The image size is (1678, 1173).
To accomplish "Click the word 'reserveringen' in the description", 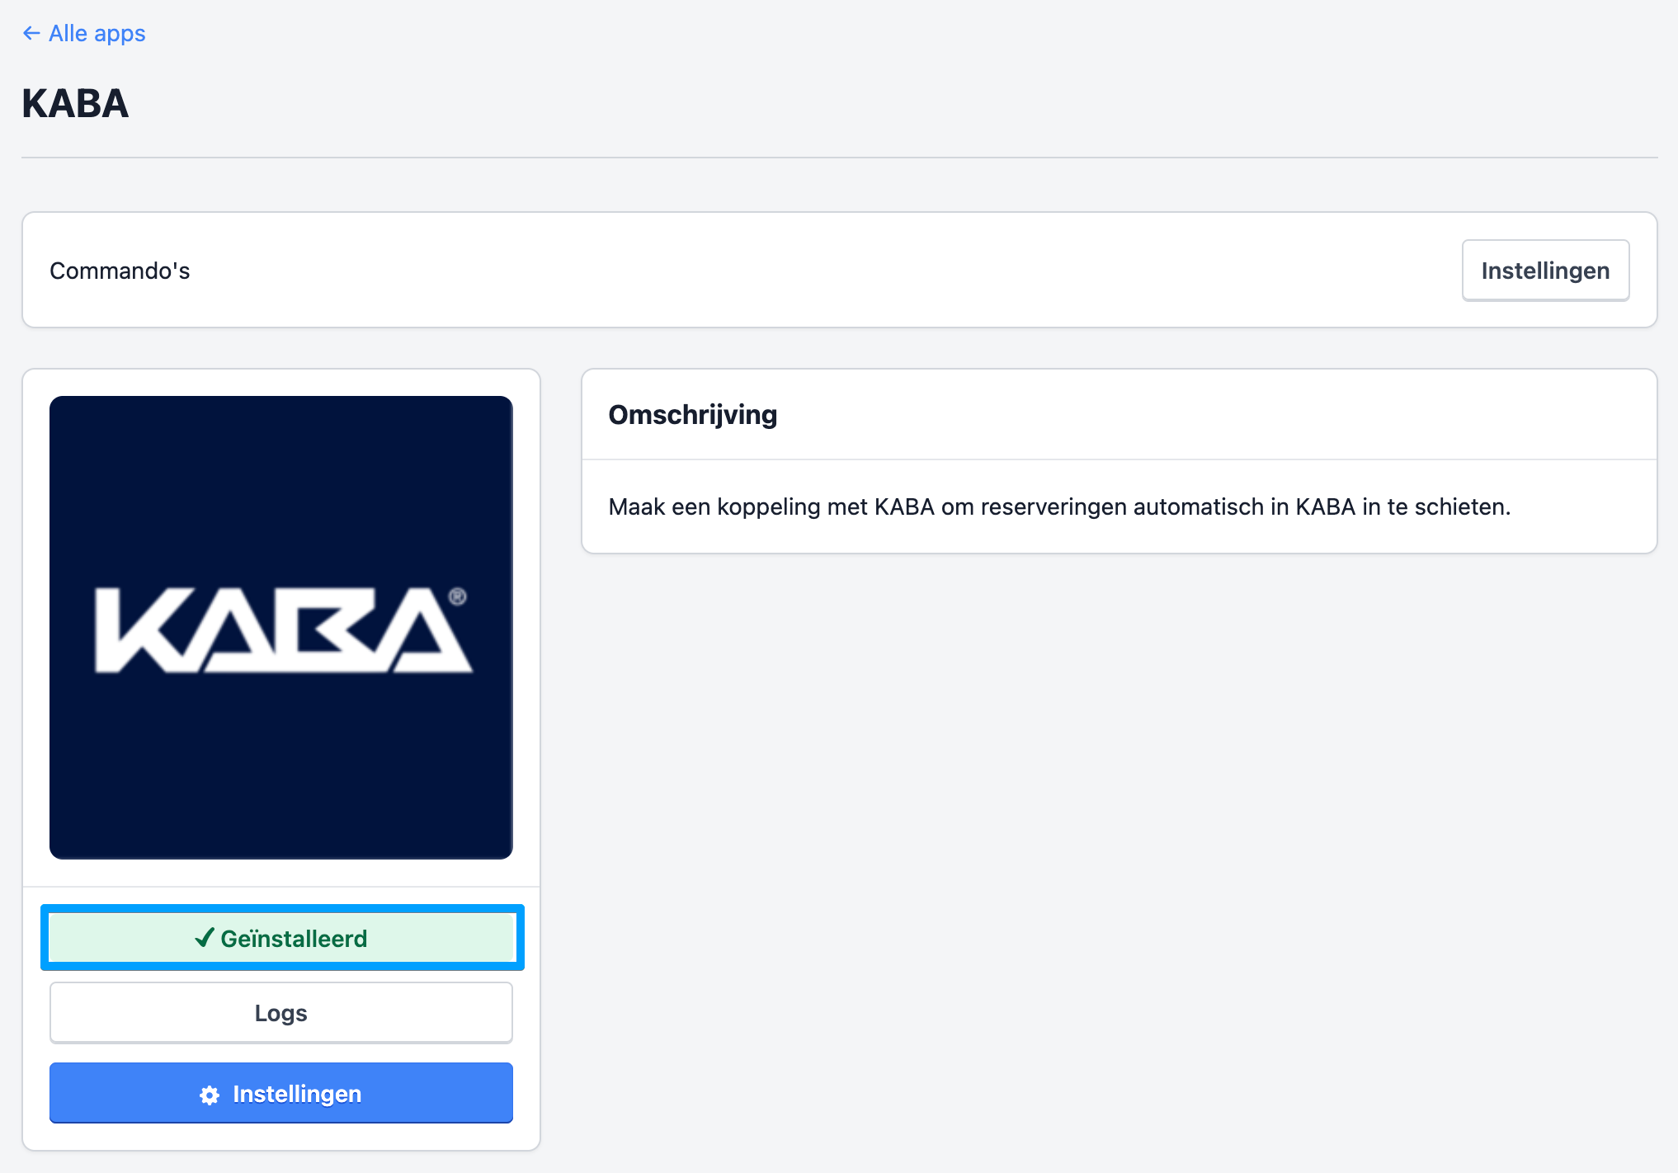I will (1053, 506).
